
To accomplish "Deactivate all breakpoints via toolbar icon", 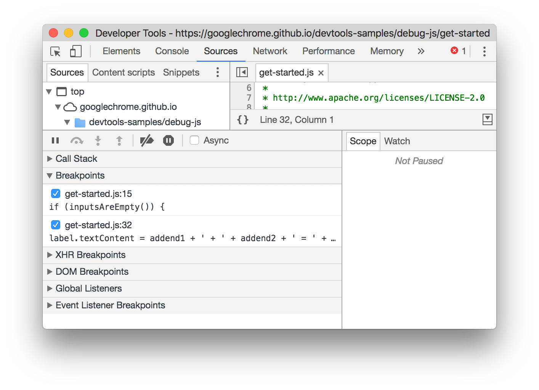I will [147, 140].
